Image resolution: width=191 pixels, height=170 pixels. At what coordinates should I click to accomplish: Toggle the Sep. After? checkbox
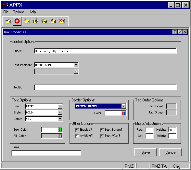102,136
